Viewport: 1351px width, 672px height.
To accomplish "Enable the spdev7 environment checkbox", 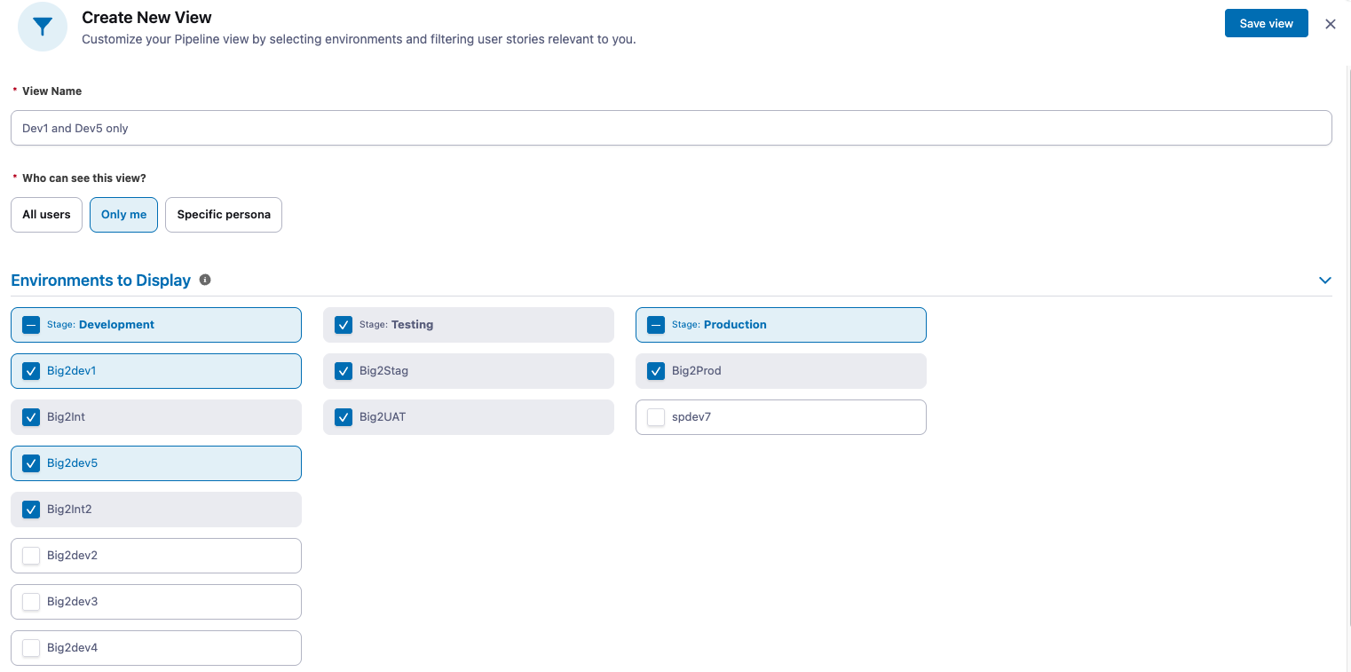I will [x=656, y=417].
